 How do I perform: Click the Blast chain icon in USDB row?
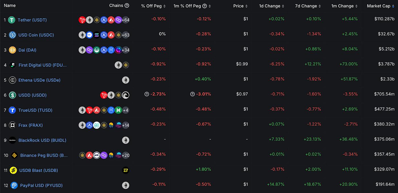125,170
